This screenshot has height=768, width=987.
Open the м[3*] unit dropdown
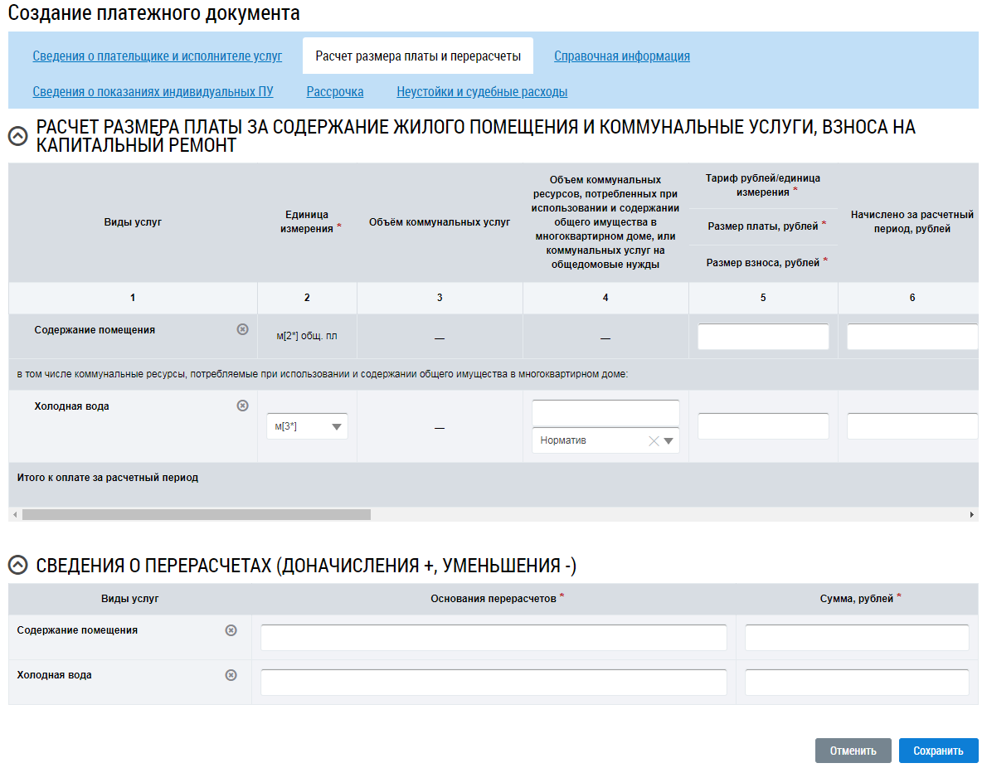336,427
